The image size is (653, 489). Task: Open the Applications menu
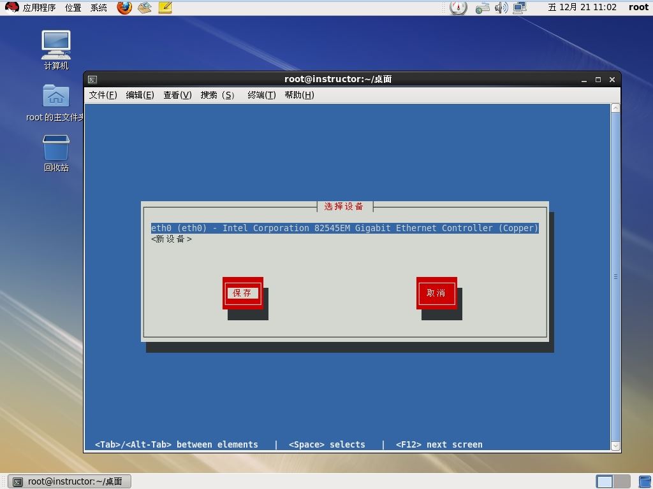(x=39, y=8)
